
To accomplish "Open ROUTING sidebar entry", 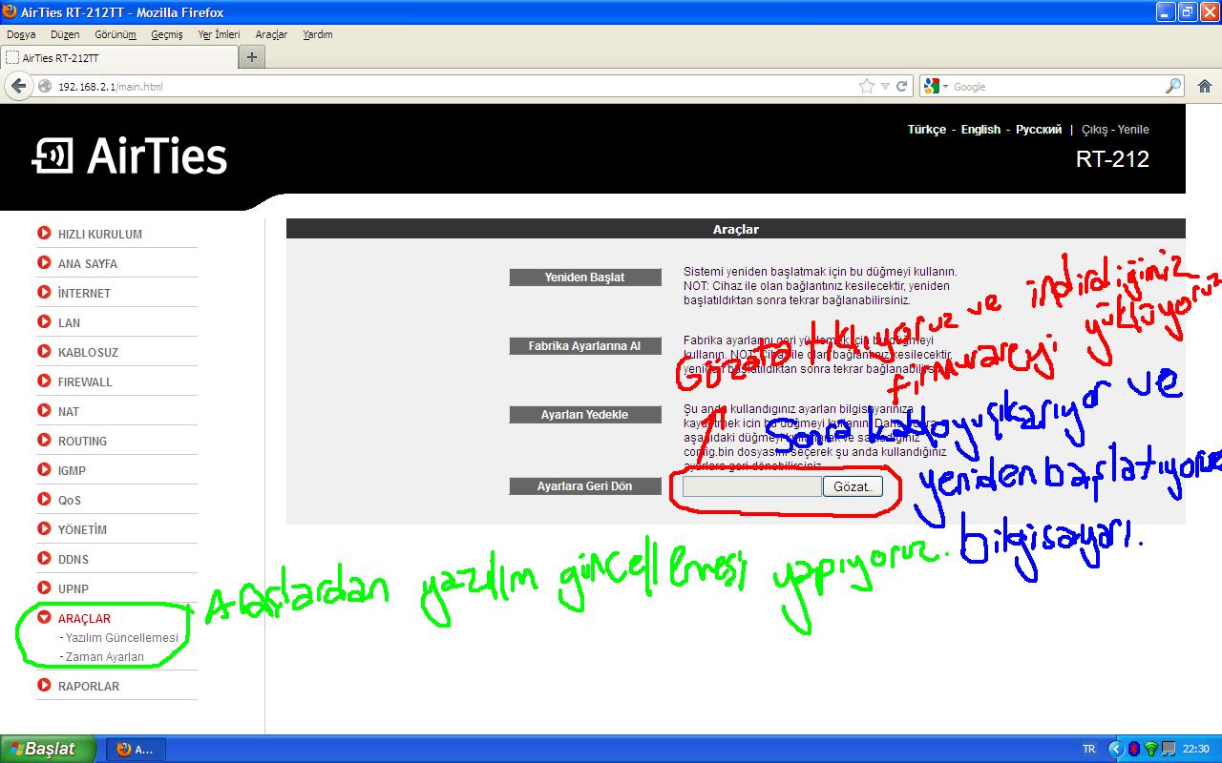I will (82, 441).
